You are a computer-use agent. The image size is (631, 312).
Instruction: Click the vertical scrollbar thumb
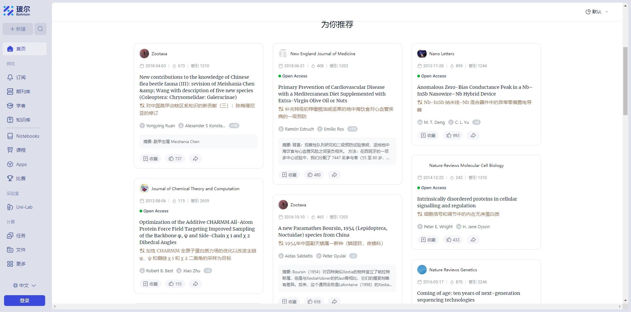point(625,81)
